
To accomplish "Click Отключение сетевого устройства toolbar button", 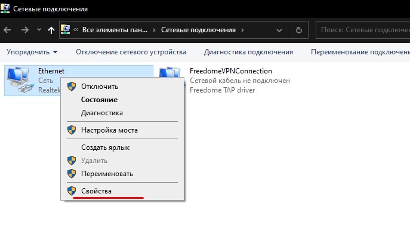I will (x=131, y=52).
